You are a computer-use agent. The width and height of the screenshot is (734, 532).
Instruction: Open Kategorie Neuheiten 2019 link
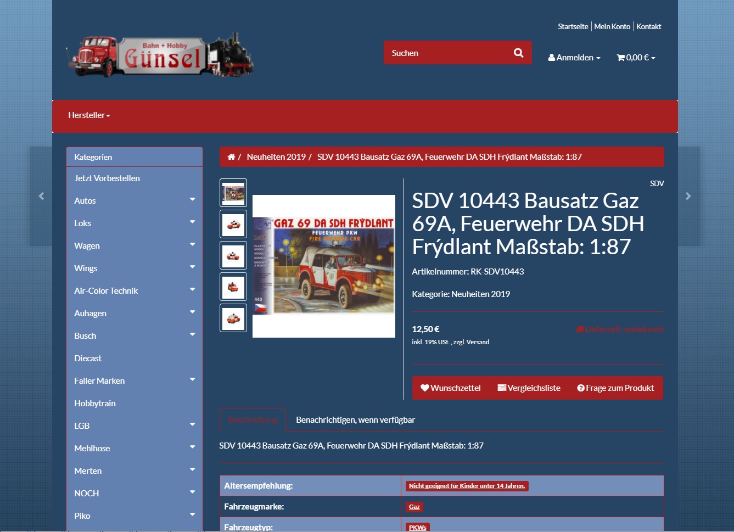pos(480,294)
